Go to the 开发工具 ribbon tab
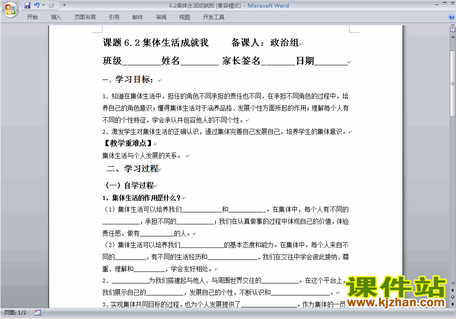The width and height of the screenshot is (456, 319). click(x=214, y=17)
